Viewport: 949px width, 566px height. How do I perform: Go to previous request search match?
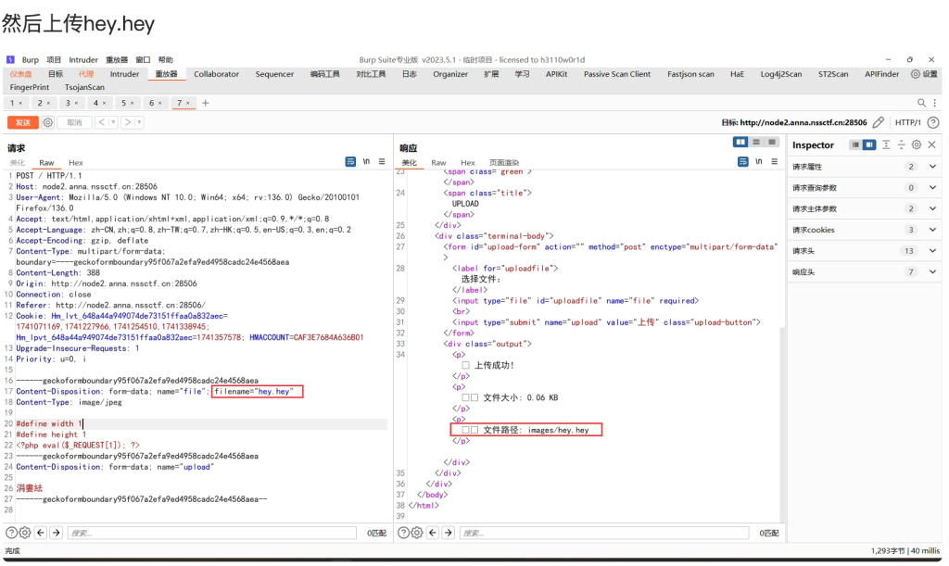click(41, 533)
